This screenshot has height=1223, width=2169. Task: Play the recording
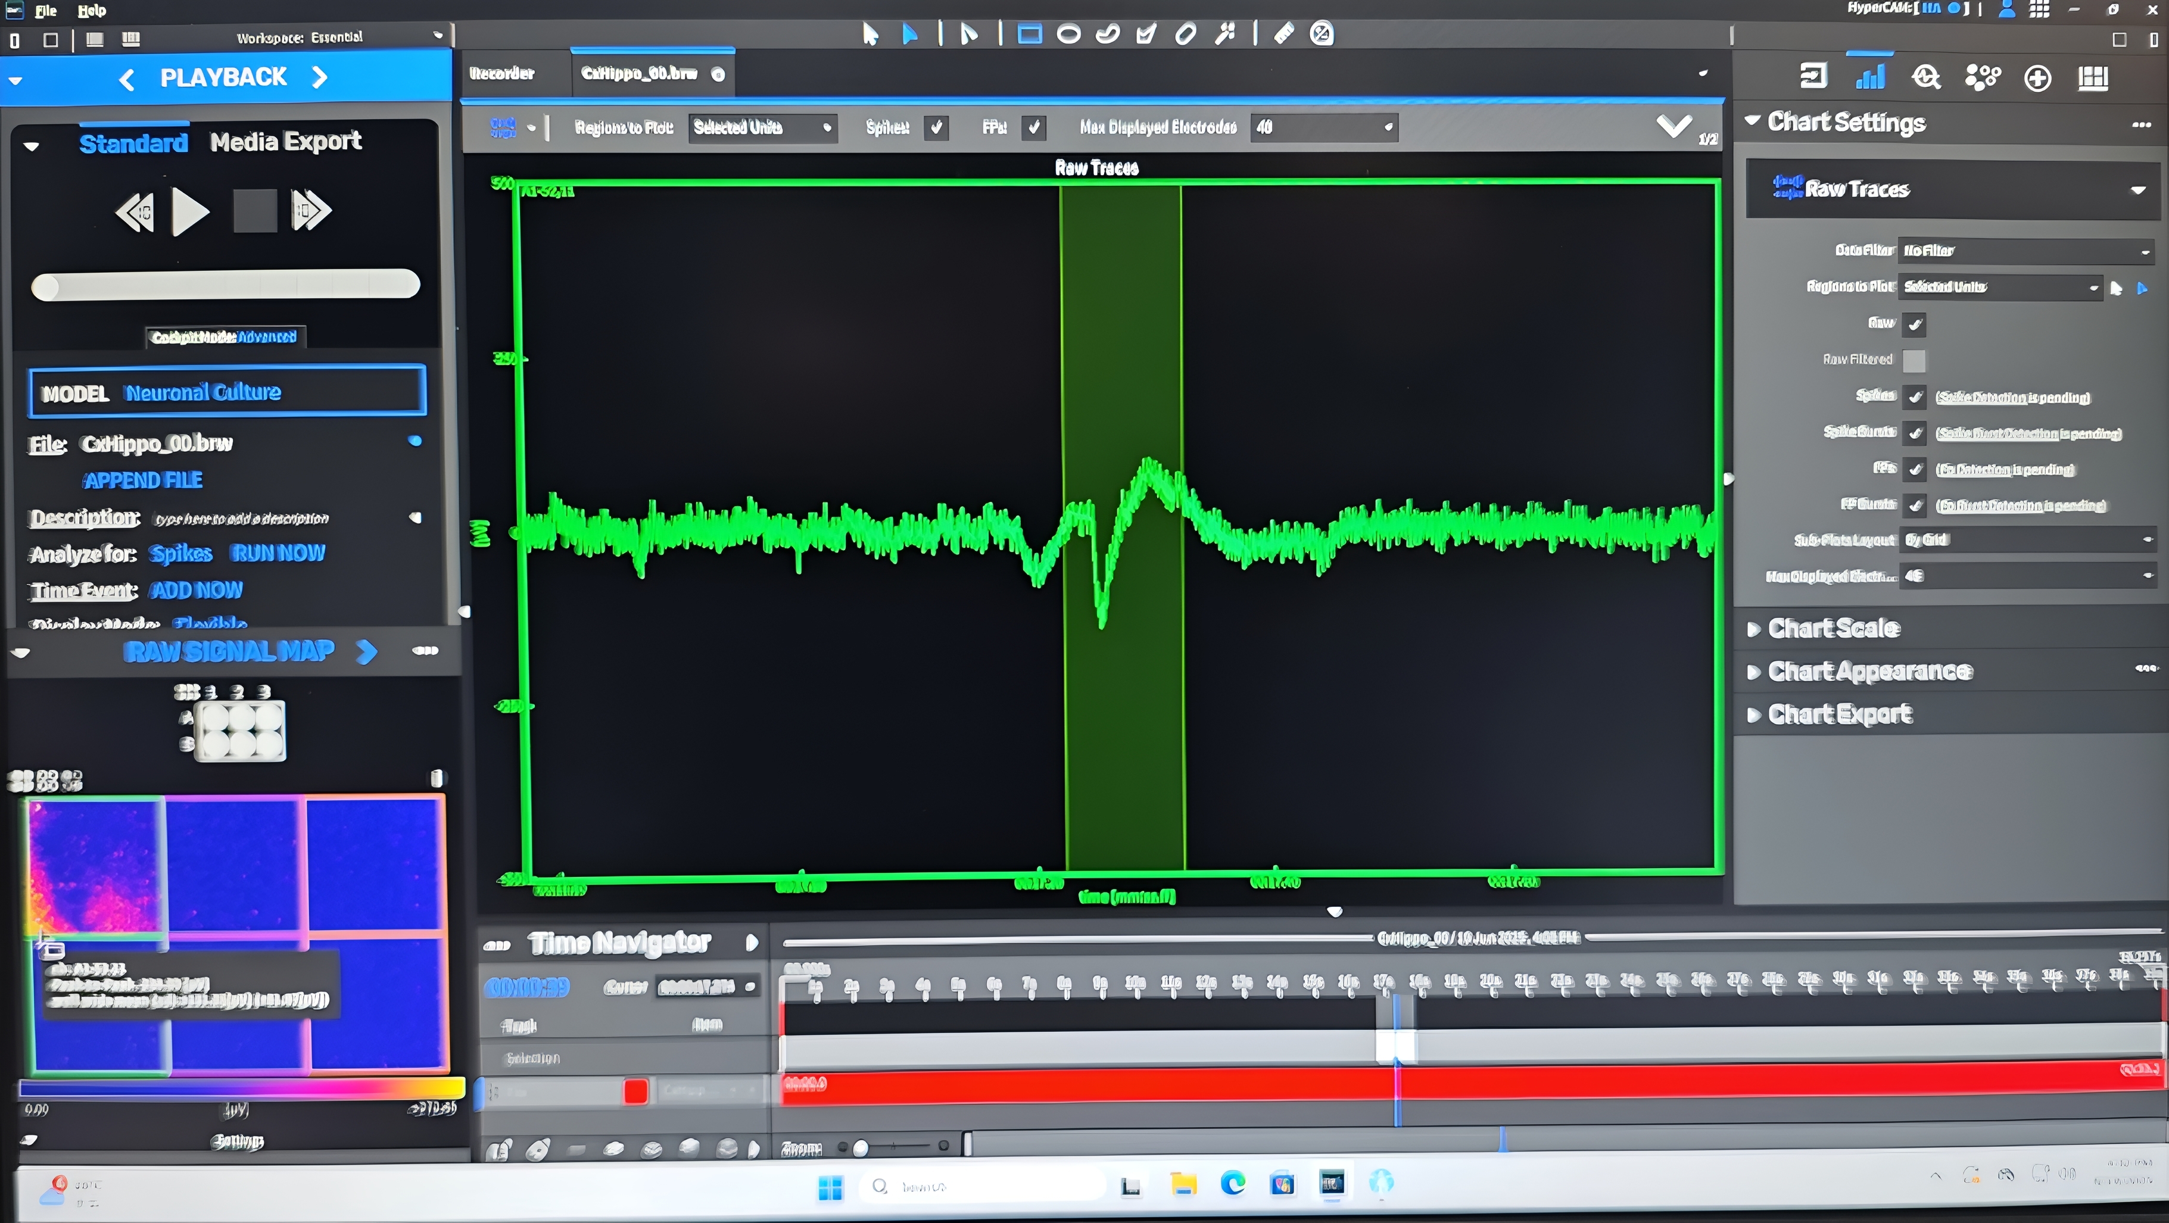pos(191,211)
